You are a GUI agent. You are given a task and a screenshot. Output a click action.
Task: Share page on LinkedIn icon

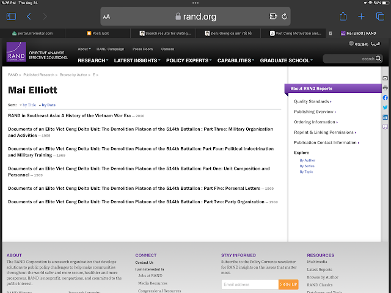pyautogui.click(x=385, y=117)
